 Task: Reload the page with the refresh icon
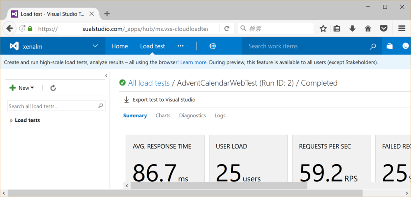click(227, 28)
